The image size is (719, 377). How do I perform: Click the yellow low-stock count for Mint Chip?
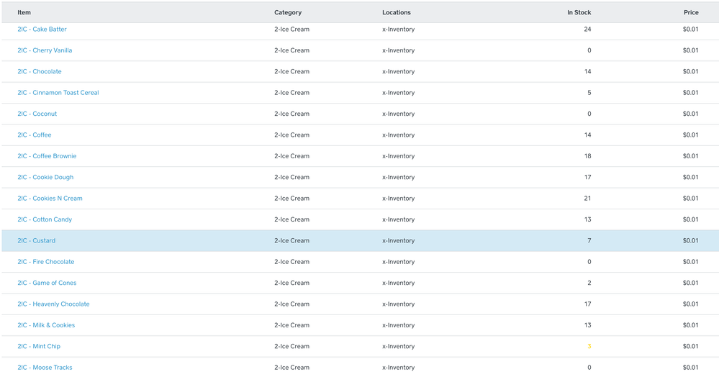tap(589, 347)
